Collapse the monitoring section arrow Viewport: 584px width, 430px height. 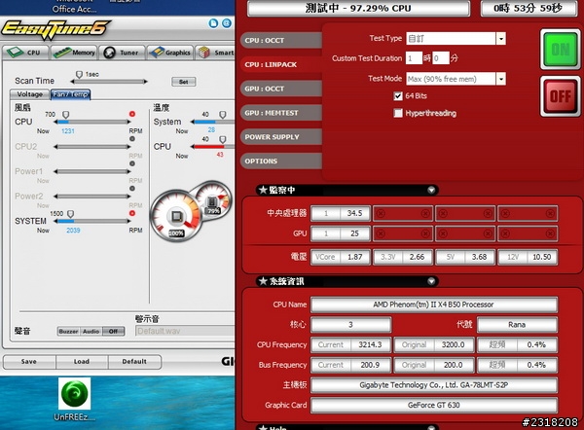(431, 191)
